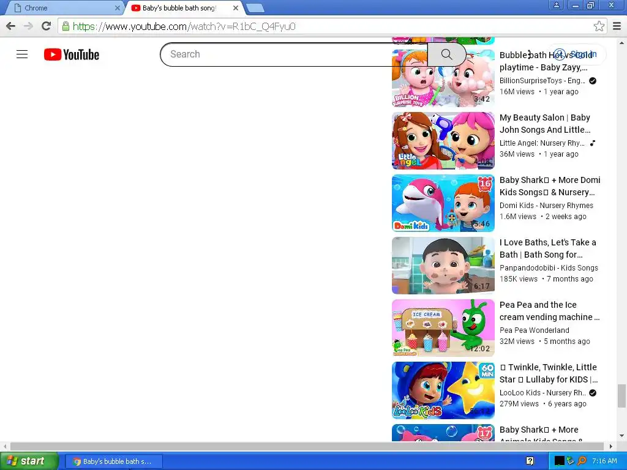Open My Beauty Salon Baby John title
Viewport: 627px width, 470px height.
pyautogui.click(x=545, y=124)
